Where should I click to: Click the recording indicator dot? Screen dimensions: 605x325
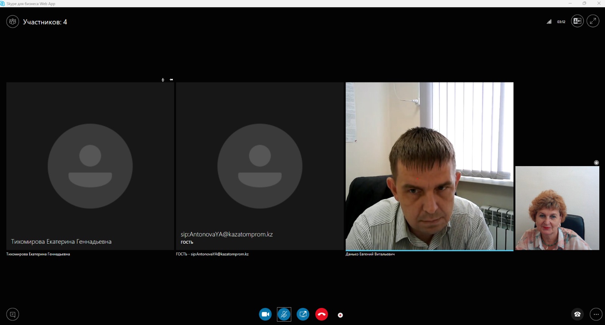(x=340, y=315)
